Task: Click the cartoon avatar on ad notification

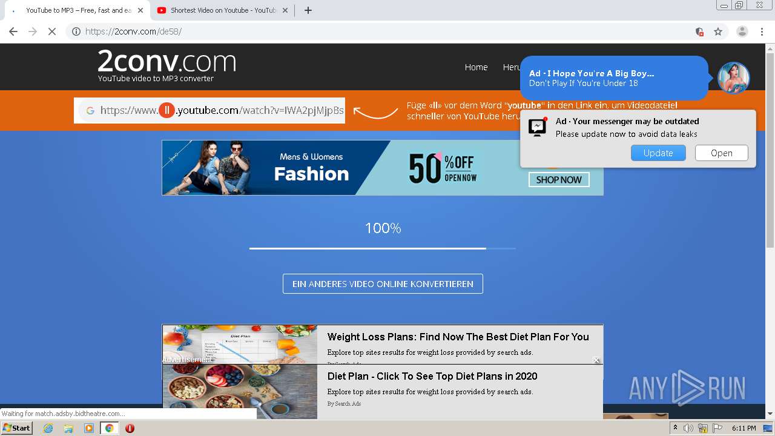Action: pos(734,78)
